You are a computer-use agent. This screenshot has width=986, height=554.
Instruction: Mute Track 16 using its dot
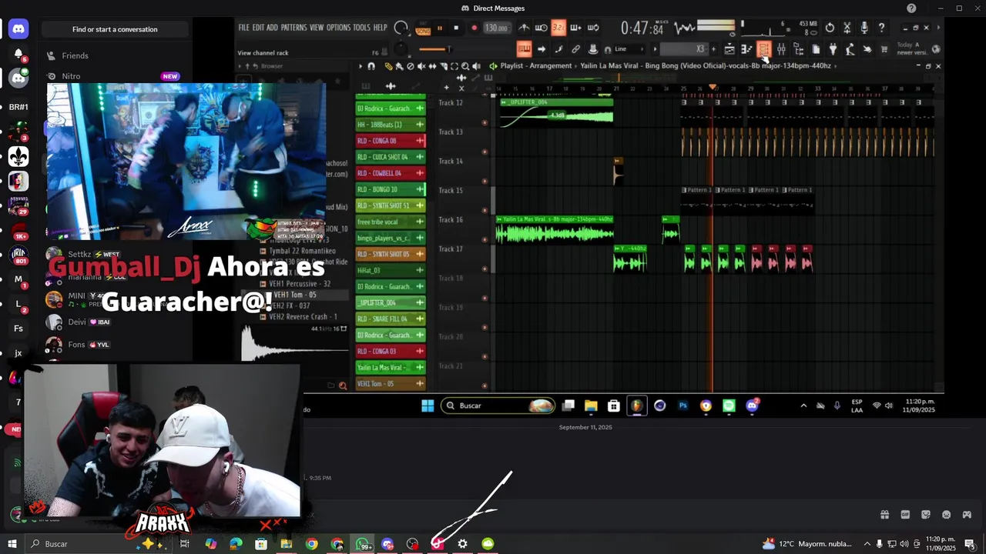[x=485, y=239]
